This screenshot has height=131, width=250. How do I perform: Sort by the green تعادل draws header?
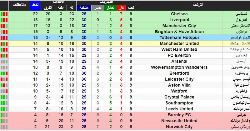tap(110, 8)
